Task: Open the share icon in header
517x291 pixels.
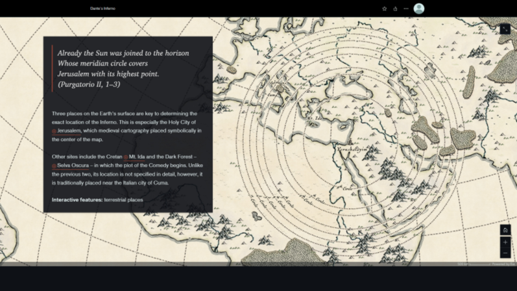Action: pos(395,8)
